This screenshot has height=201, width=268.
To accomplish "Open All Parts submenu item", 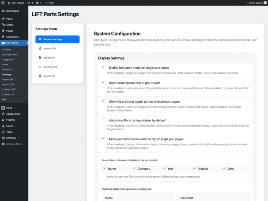I will pyautogui.click(x=7, y=49).
